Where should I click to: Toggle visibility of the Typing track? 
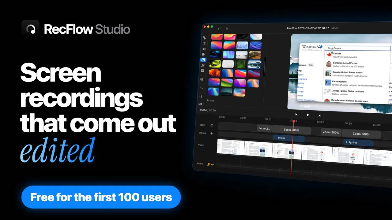tap(211, 133)
